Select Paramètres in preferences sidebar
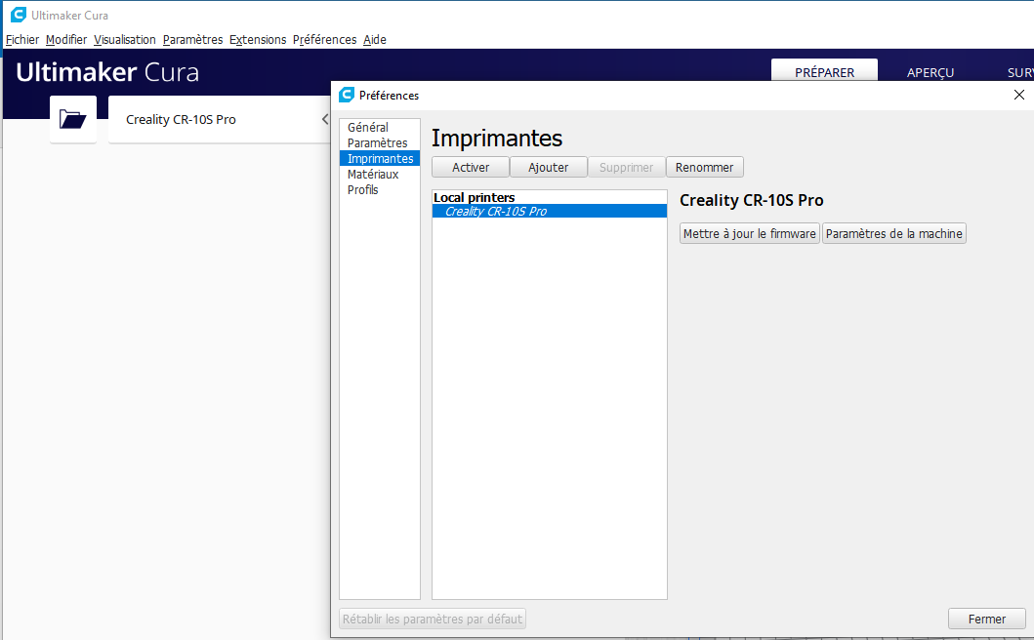This screenshot has height=640, width=1034. (x=380, y=143)
